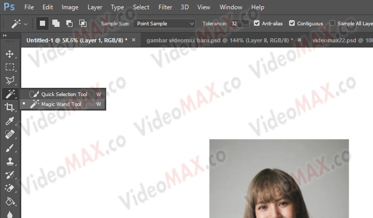Click the woman's portrait photo on canvas
This screenshot has width=373, height=218.
pyautogui.click(x=279, y=179)
